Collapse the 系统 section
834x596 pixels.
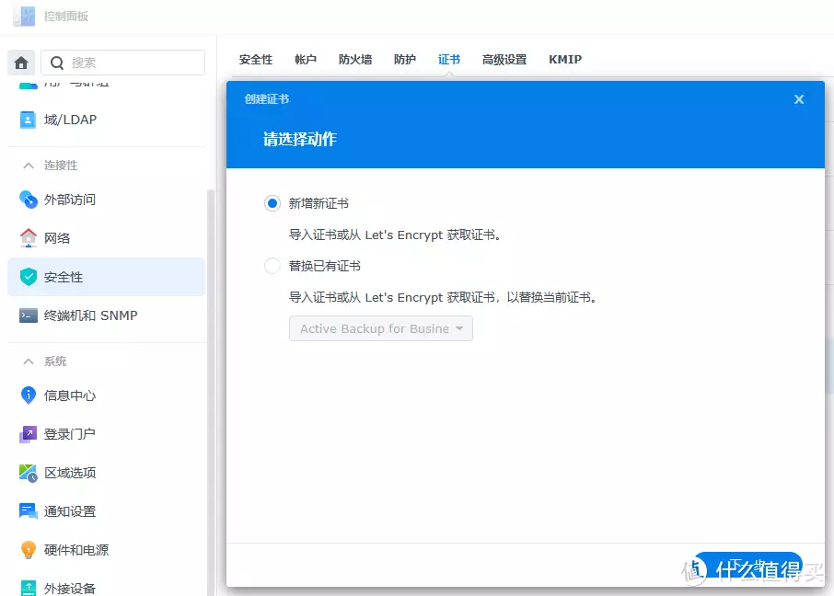[x=29, y=361]
